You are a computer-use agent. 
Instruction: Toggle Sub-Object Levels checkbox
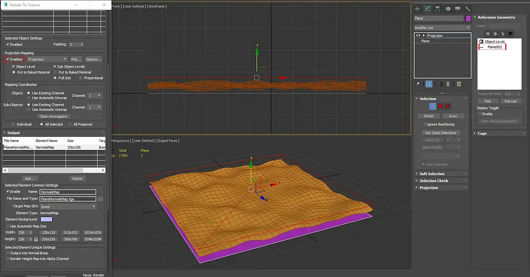pos(55,66)
